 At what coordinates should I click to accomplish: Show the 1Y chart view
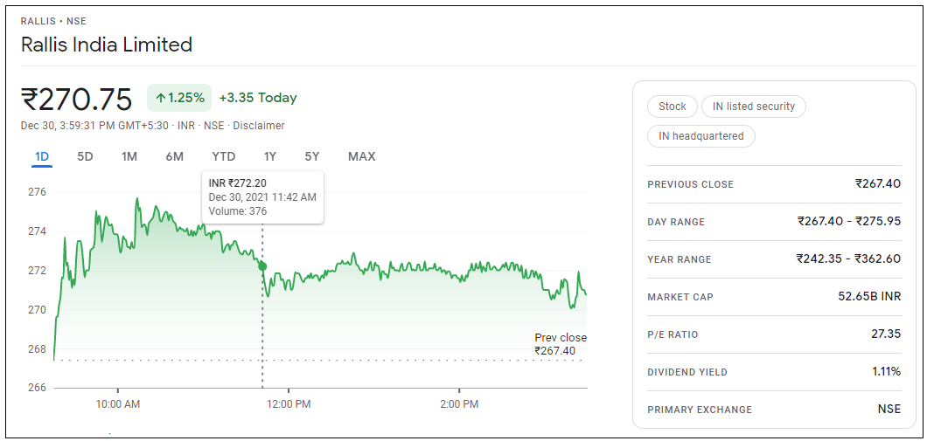pos(270,156)
